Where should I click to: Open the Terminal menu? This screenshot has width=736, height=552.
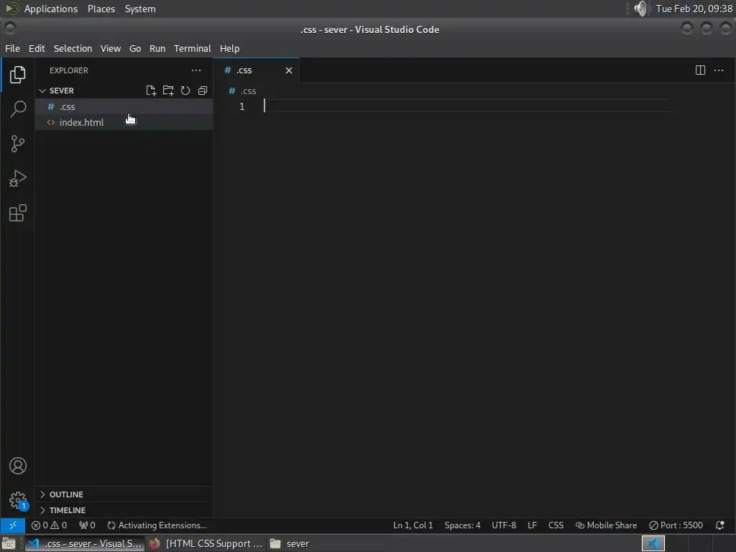point(192,48)
